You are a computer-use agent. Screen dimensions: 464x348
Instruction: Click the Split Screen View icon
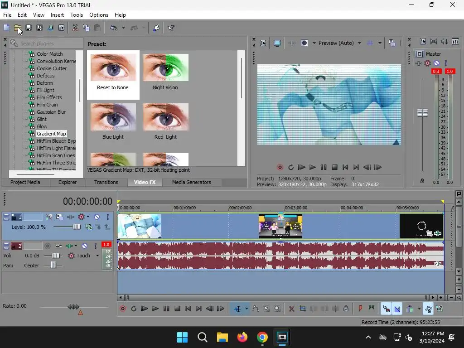(304, 43)
